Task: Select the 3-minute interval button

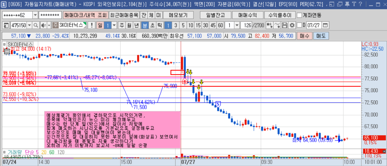Action: point(176,25)
